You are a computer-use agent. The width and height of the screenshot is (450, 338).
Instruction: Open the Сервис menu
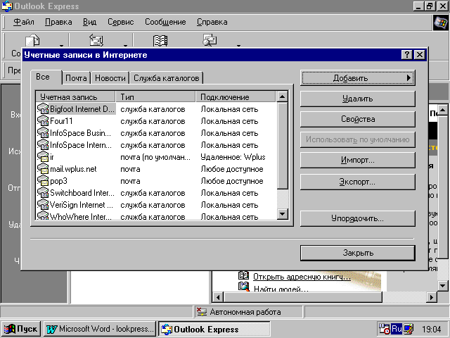[x=120, y=22]
